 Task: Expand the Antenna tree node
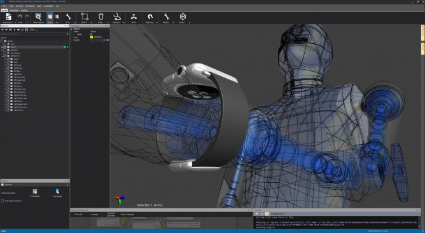(x=2, y=50)
